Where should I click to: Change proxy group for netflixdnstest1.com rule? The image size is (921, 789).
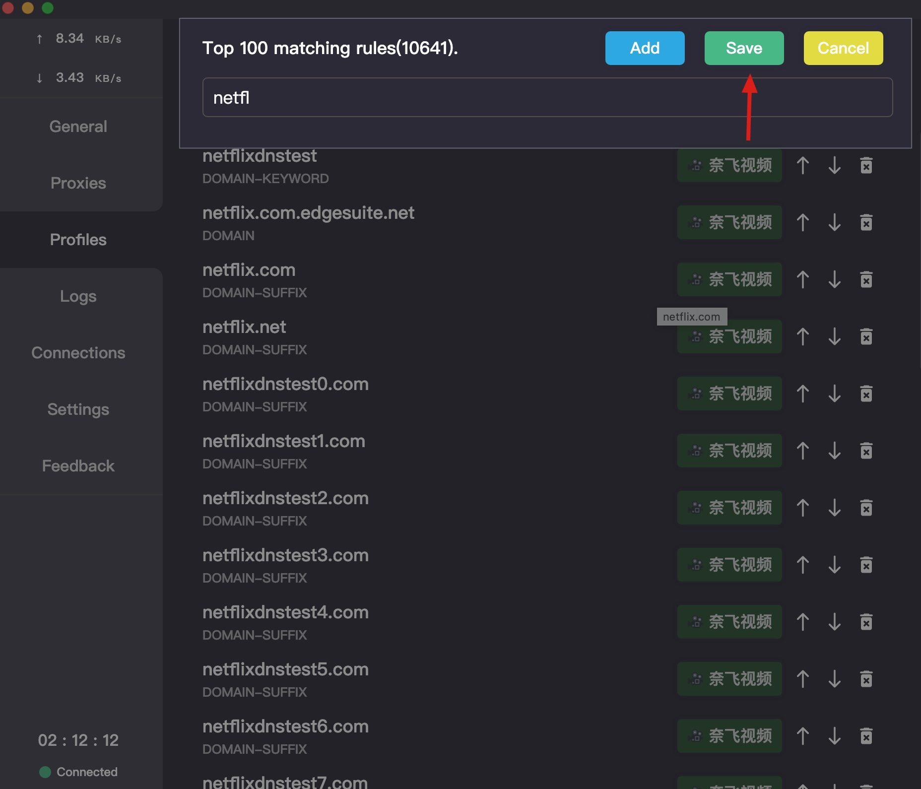[x=729, y=451]
